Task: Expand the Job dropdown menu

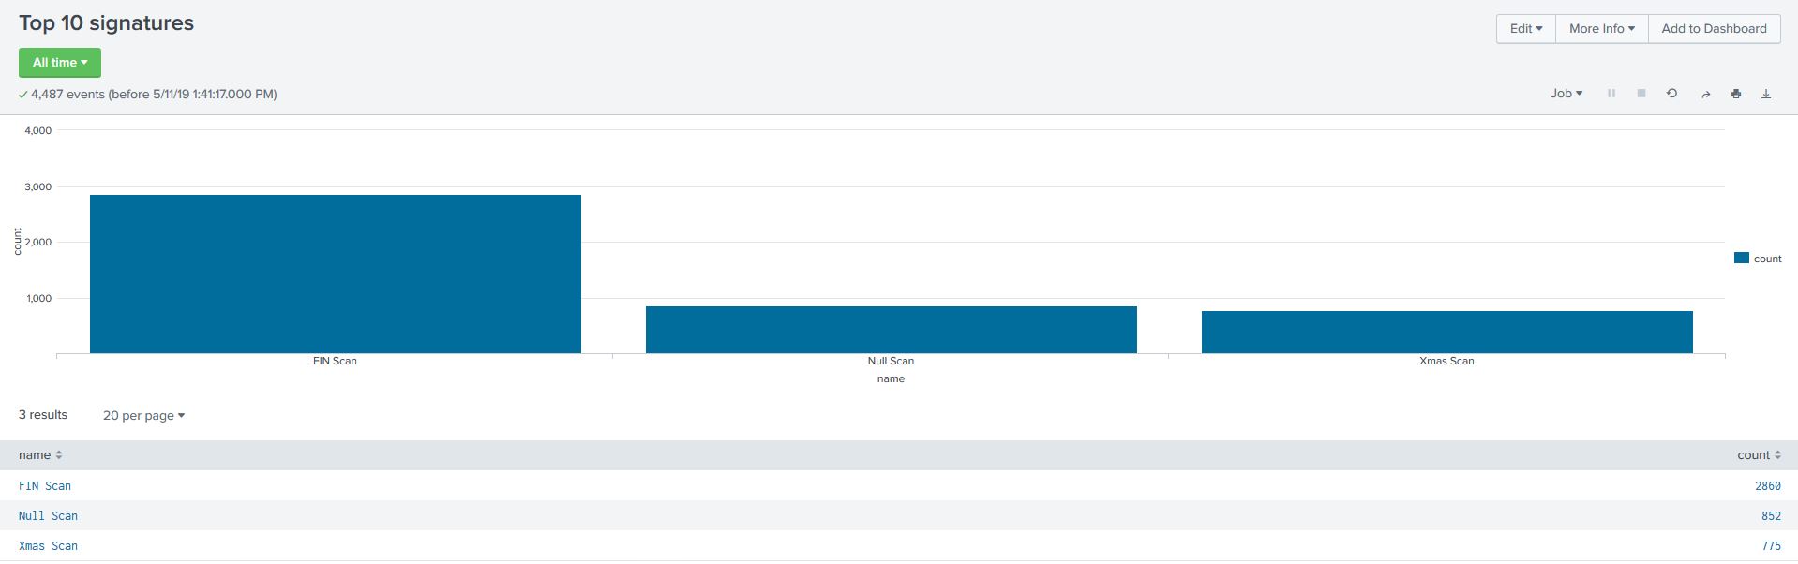Action: 1566,94
